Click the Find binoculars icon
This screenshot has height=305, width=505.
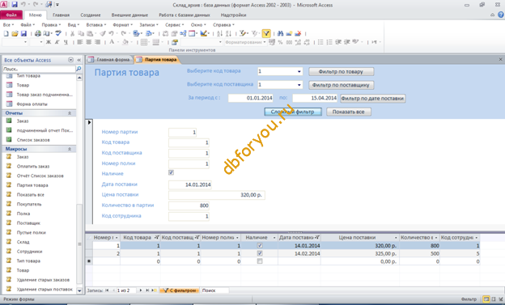(x=280, y=33)
